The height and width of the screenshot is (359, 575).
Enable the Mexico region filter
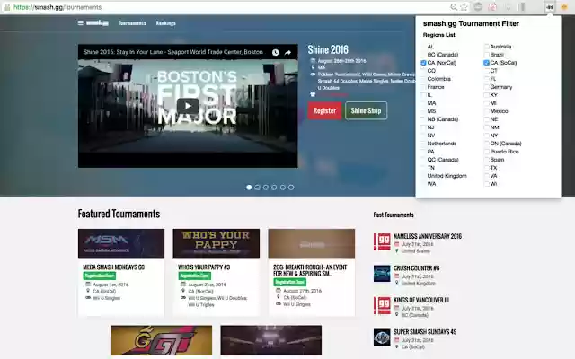click(x=486, y=111)
